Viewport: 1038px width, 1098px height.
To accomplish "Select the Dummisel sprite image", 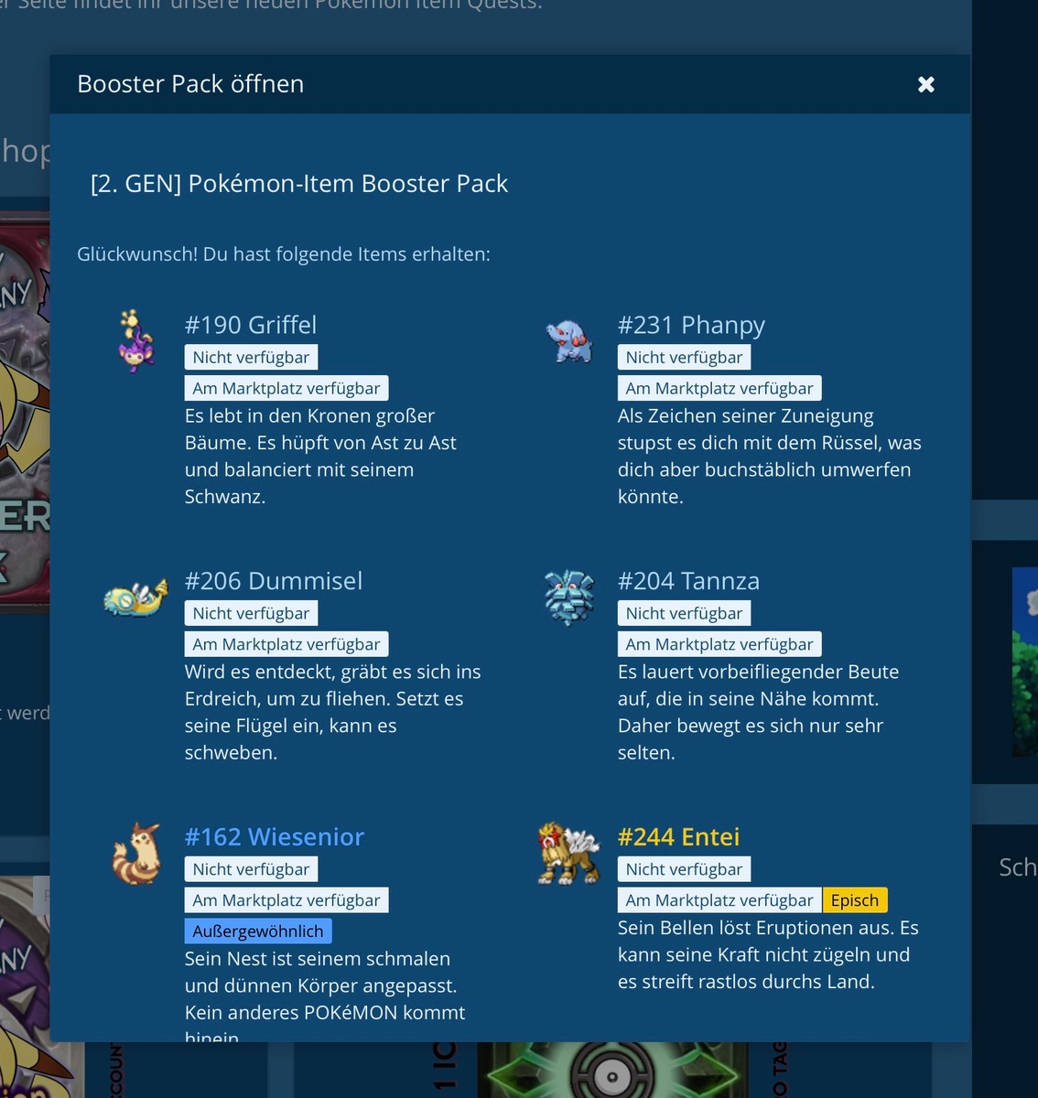I will [x=135, y=597].
